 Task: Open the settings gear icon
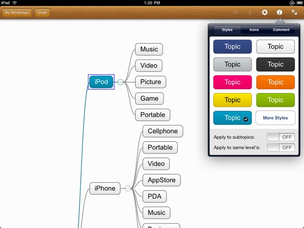coord(265,12)
